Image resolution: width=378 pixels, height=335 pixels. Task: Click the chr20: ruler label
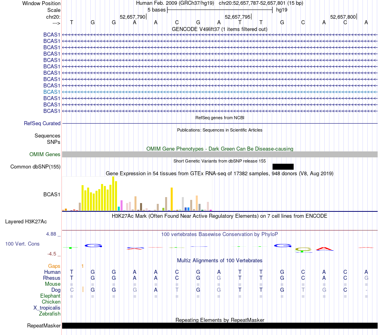[53, 17]
